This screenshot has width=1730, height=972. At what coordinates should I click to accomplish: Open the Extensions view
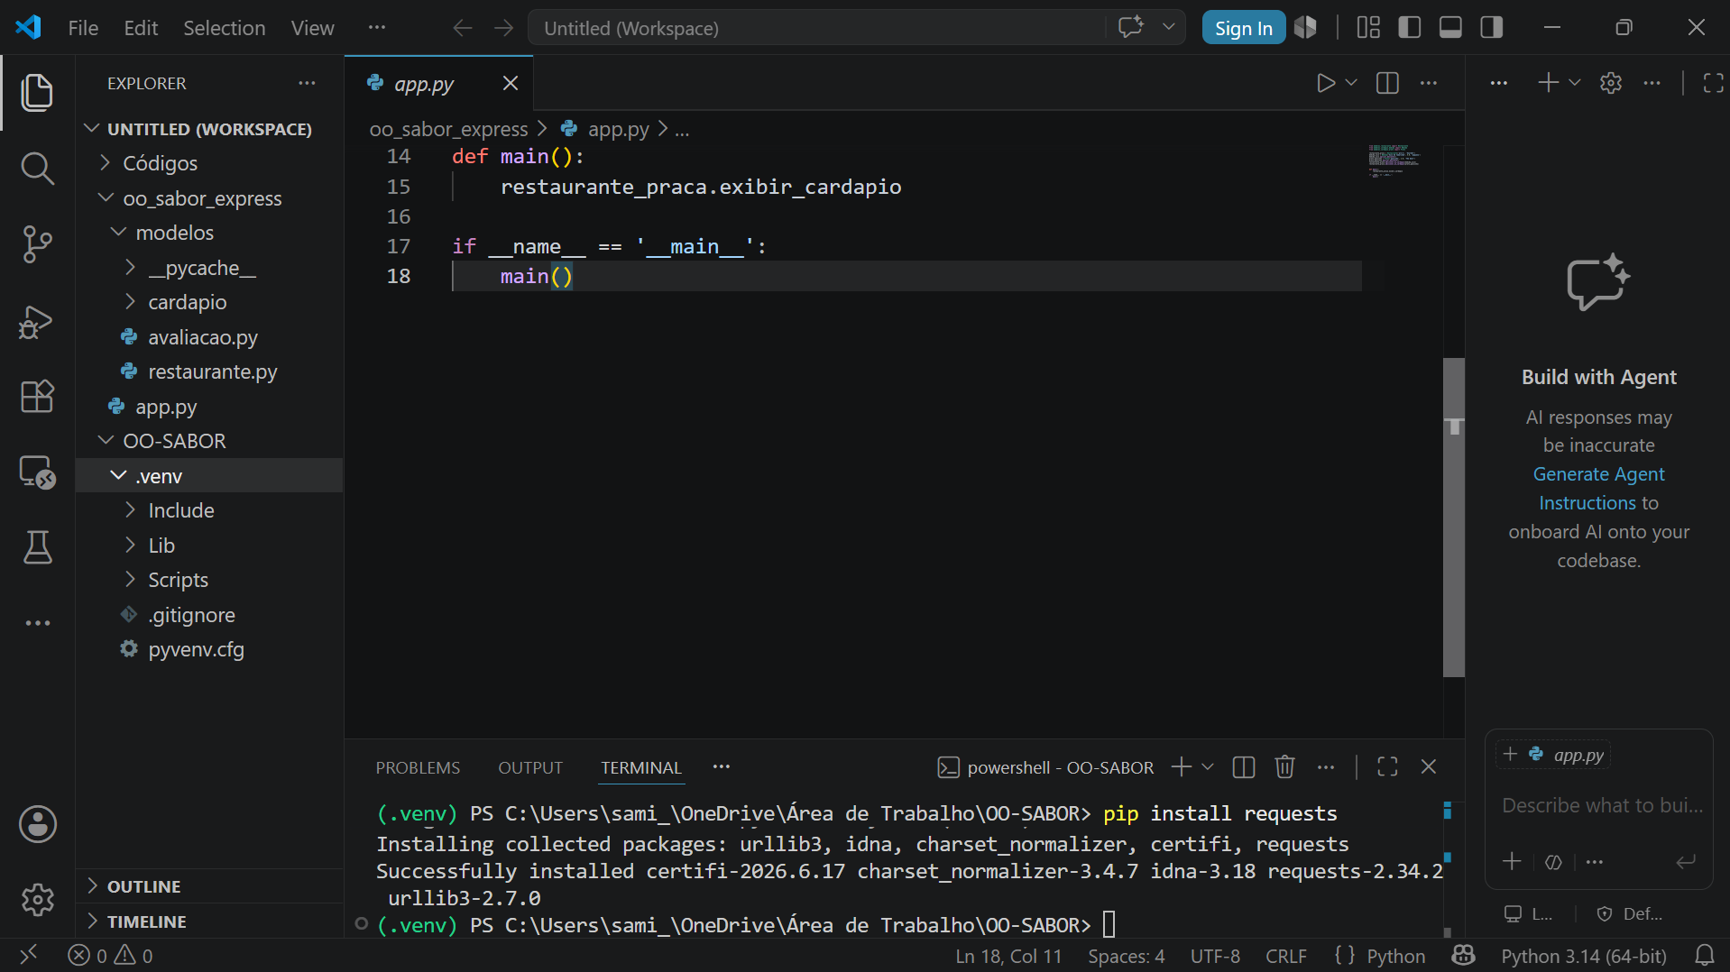37,397
